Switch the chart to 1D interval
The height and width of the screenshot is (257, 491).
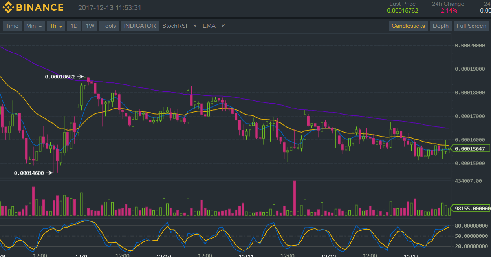(x=74, y=26)
